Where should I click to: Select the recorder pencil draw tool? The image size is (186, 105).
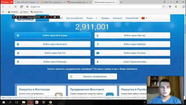coord(45,17)
